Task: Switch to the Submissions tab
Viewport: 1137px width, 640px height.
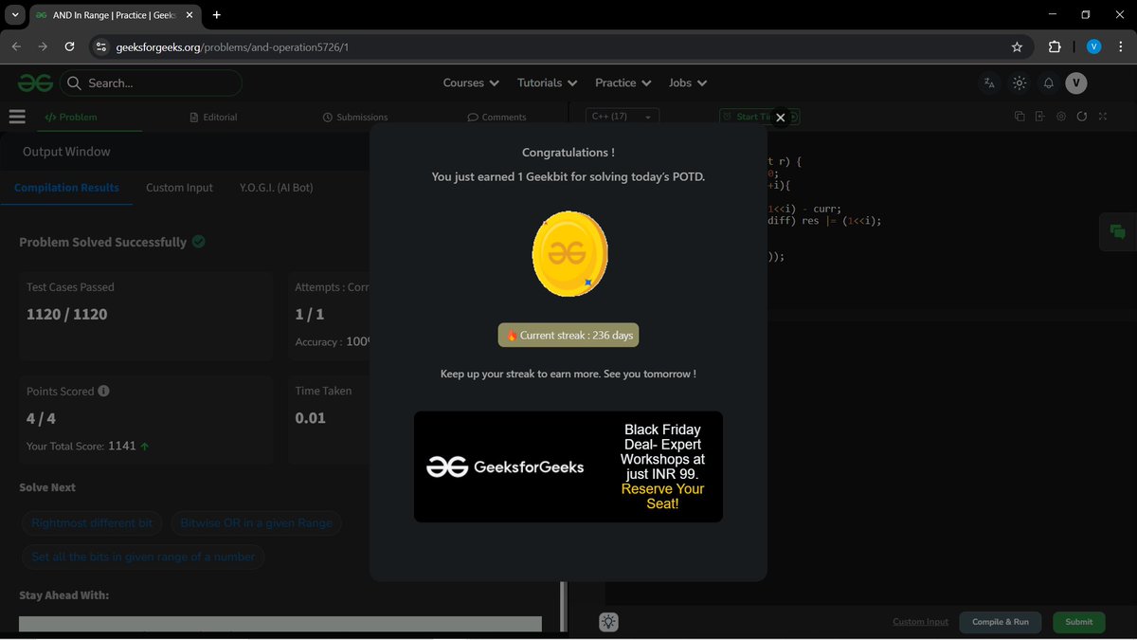Action: click(x=355, y=117)
